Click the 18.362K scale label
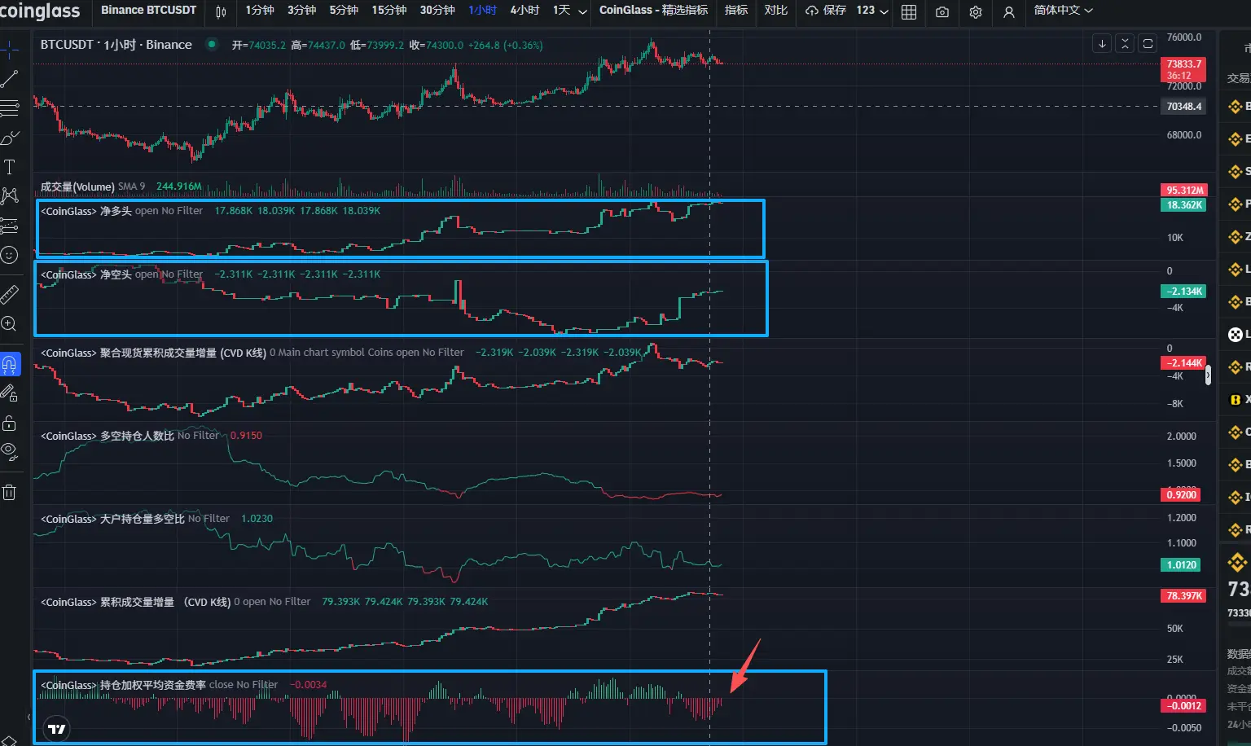The image size is (1251, 746). (1183, 205)
